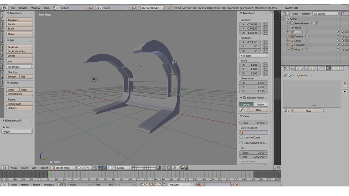Toggle the Grease Pencil panel checkbox
Image resolution: width=349 pixels, height=196 pixels.
pyautogui.click(x=243, y=98)
